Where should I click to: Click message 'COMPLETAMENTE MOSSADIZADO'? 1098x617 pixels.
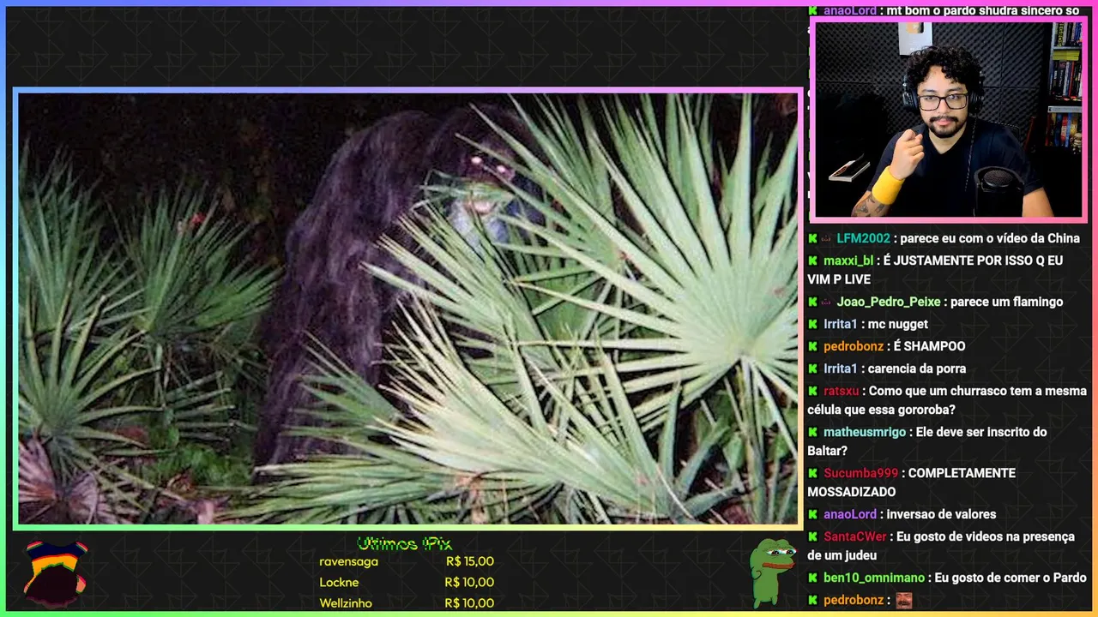(911, 482)
